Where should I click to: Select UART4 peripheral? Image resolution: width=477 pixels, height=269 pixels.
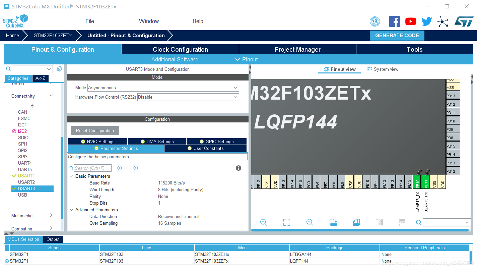pyautogui.click(x=25, y=163)
